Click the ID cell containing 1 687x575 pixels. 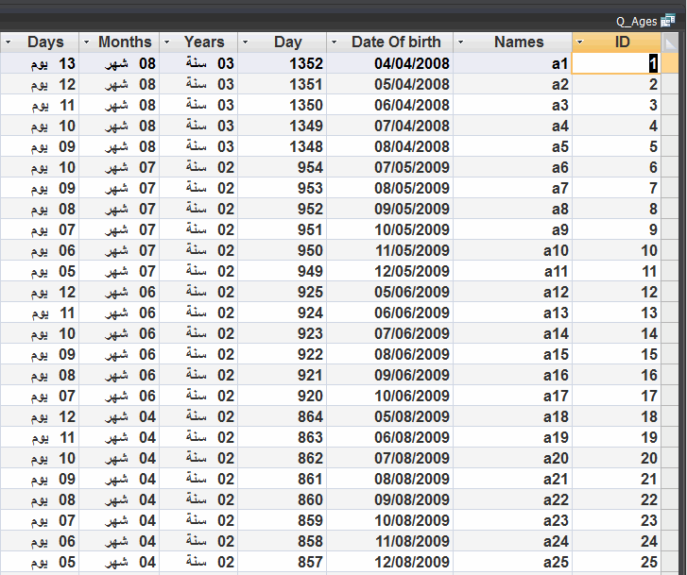pyautogui.click(x=616, y=63)
